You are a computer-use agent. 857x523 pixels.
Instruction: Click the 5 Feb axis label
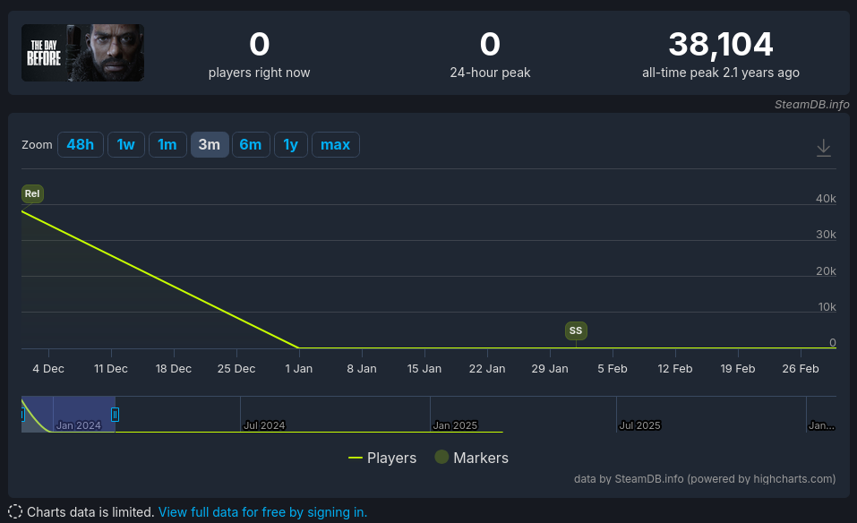pyautogui.click(x=613, y=369)
